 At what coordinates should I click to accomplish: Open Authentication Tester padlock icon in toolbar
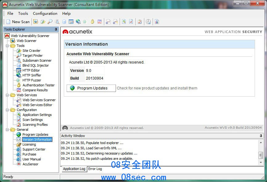point(92,22)
